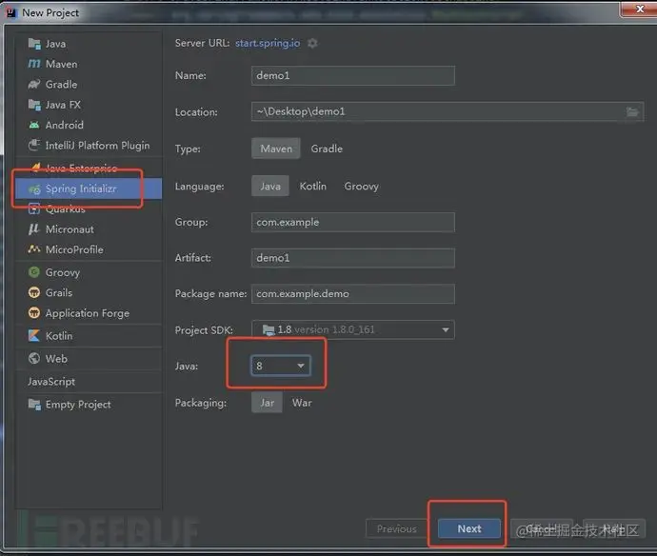Click the Previous button
657x556 pixels.
click(396, 528)
